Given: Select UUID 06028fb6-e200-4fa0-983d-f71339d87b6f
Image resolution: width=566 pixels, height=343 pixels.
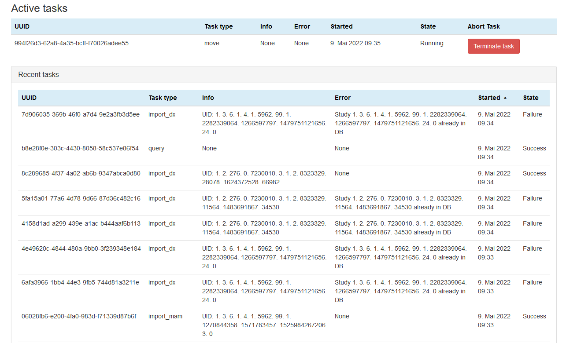Looking at the screenshot, I should 79,316.
